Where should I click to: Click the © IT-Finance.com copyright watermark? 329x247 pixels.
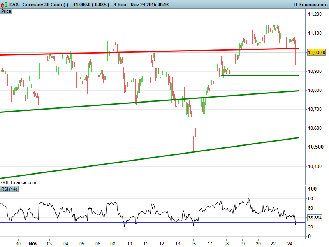click(x=19, y=182)
